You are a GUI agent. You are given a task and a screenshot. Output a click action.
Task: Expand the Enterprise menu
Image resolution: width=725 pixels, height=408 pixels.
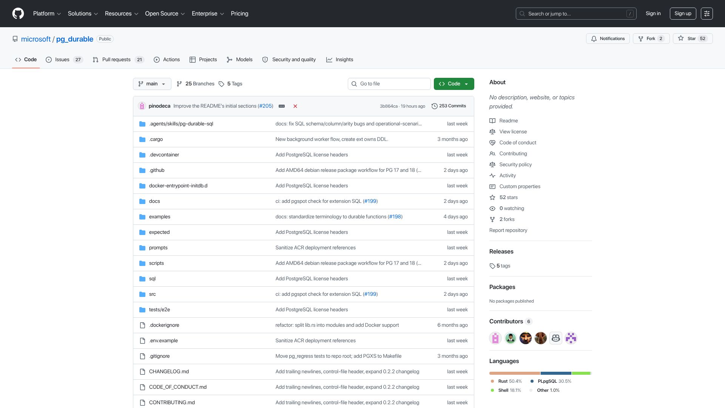click(x=208, y=14)
